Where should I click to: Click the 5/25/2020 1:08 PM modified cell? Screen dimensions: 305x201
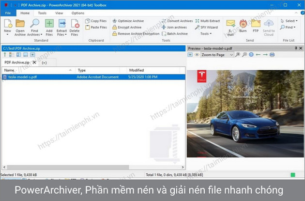coord(143,77)
